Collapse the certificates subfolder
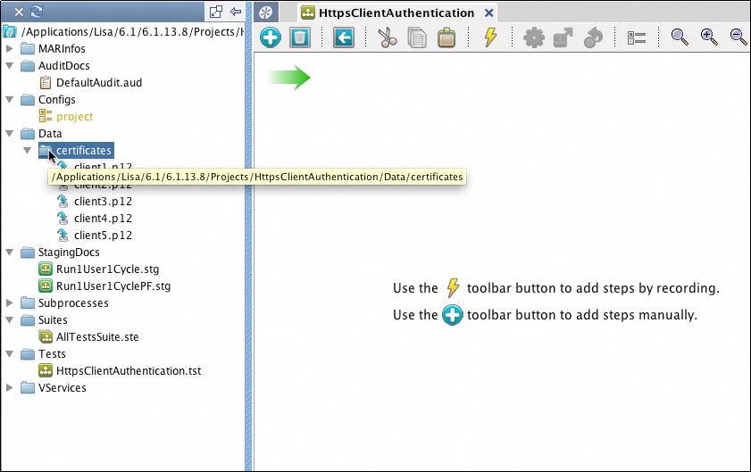 pos(28,150)
